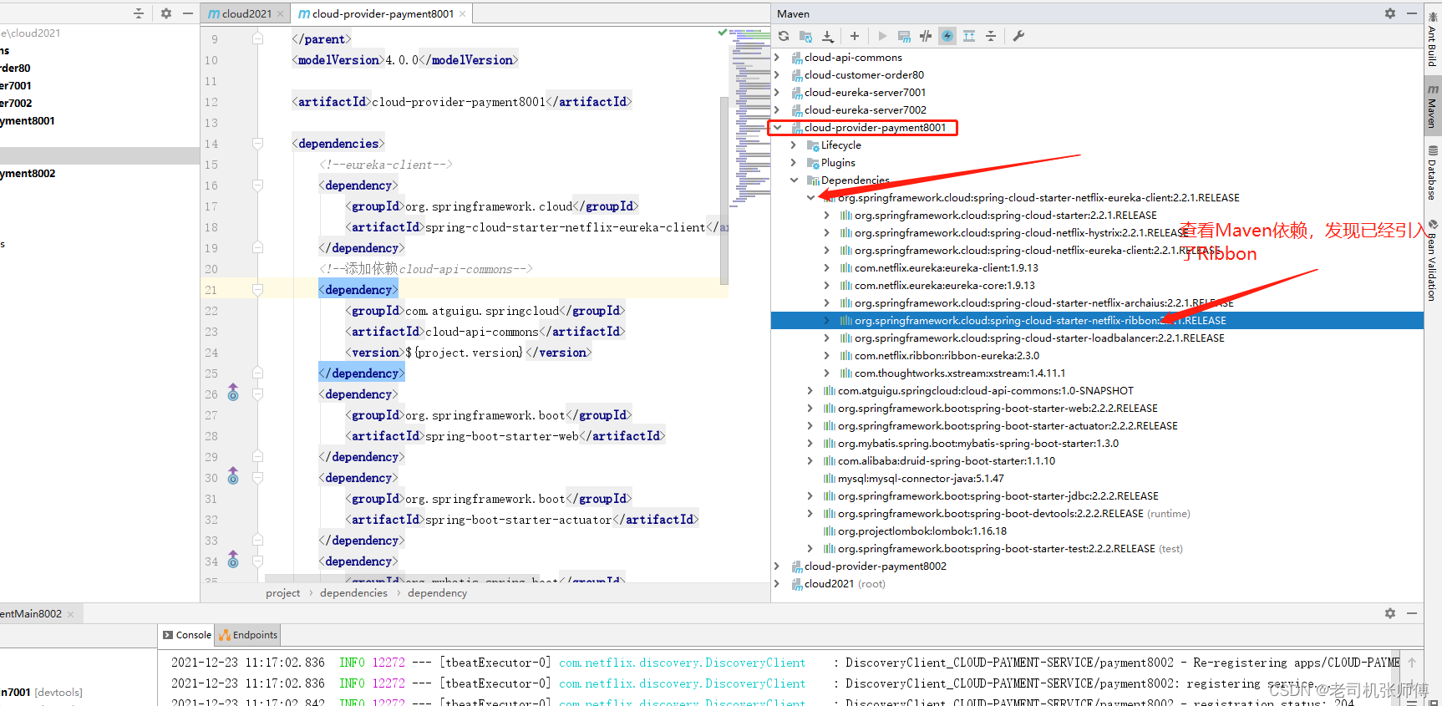Expand cloud-eureka-server7001 Maven module
Screen dimensions: 1442x706
pos(777,93)
